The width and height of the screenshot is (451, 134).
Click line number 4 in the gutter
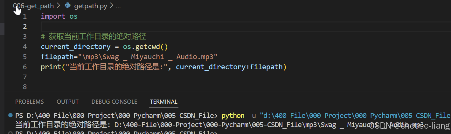pos(25,46)
